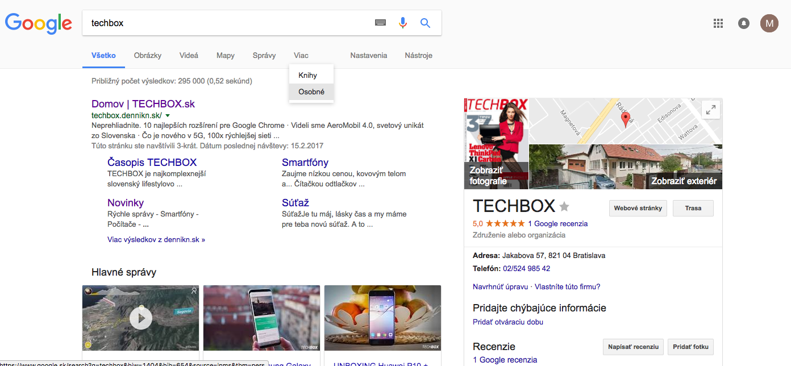Open the account avatar labeled M
791x366 pixels.
769,23
